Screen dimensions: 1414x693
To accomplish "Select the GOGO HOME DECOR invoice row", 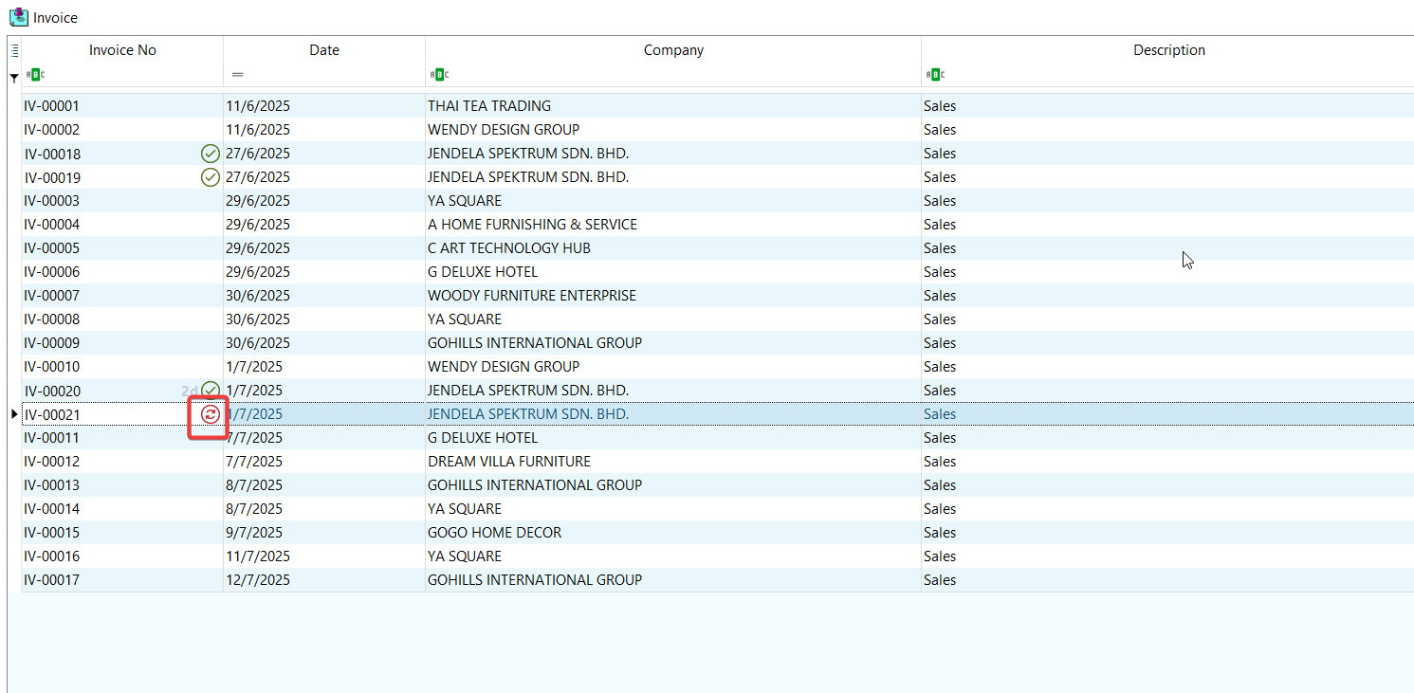I will [x=494, y=533].
